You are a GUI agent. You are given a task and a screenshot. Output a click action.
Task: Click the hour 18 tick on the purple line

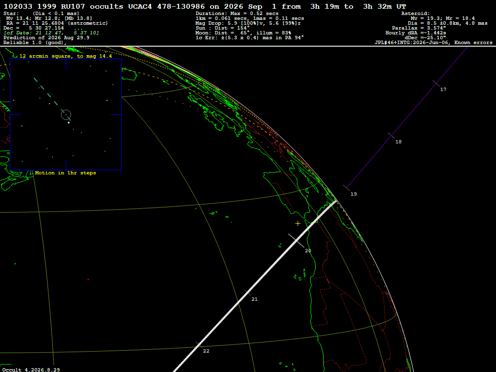click(x=391, y=136)
